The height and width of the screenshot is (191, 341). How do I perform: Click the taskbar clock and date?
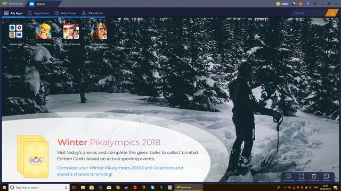(325, 187)
